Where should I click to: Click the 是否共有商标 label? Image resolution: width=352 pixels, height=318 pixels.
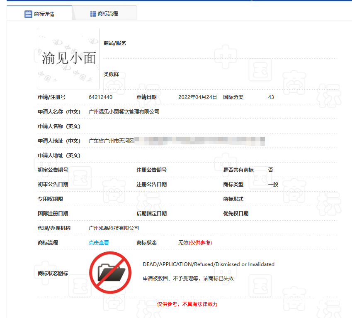pos(238,170)
